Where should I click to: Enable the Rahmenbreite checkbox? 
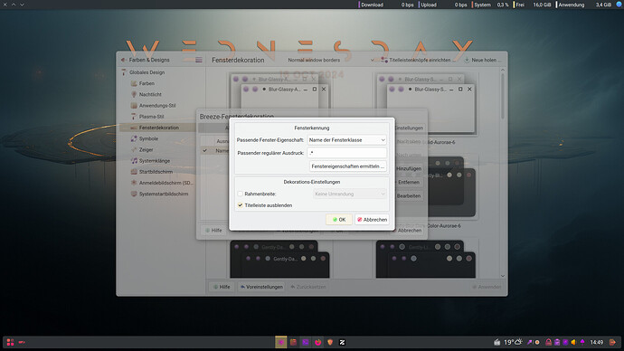tap(240, 194)
